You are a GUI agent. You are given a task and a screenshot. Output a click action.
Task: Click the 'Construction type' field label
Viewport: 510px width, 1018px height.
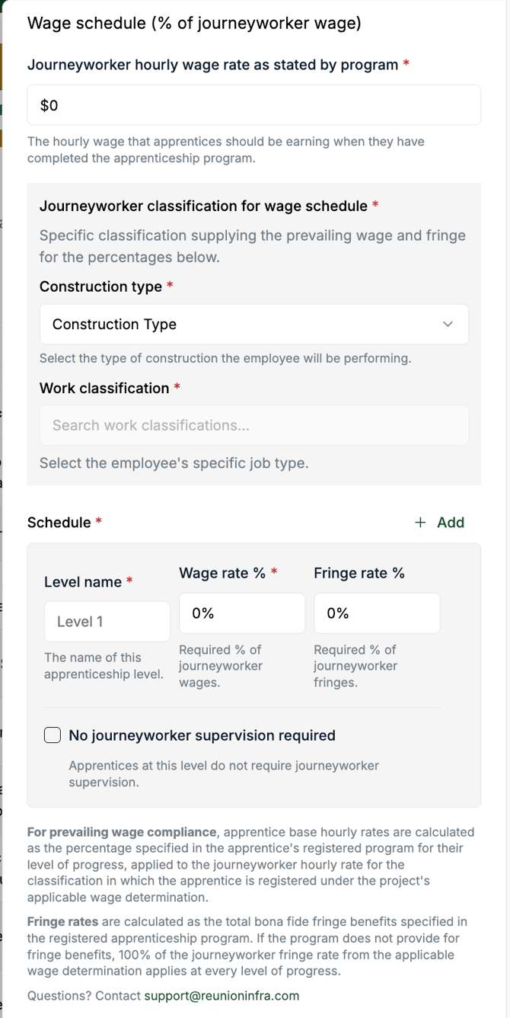tap(100, 287)
